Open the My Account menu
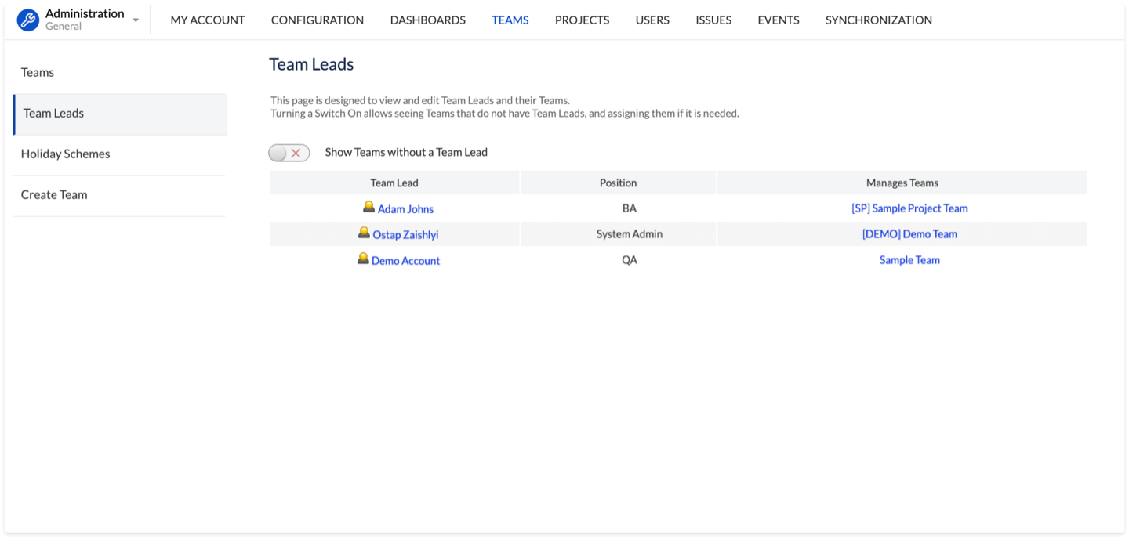Image resolution: width=1129 pixels, height=539 pixels. point(208,20)
